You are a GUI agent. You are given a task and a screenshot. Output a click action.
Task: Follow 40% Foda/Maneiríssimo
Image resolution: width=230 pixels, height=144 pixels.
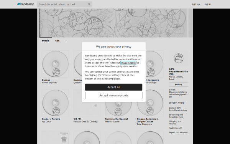[178, 84]
